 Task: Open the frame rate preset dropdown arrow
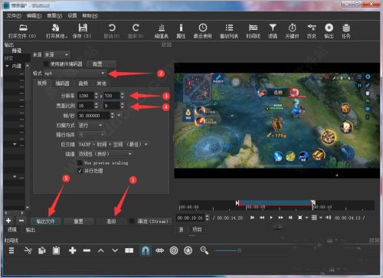pos(119,116)
